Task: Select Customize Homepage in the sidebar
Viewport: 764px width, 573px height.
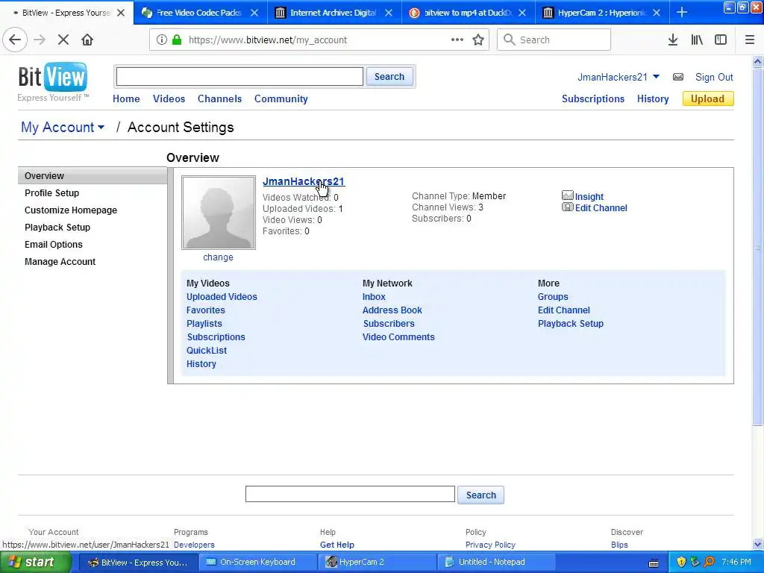Action: click(71, 210)
